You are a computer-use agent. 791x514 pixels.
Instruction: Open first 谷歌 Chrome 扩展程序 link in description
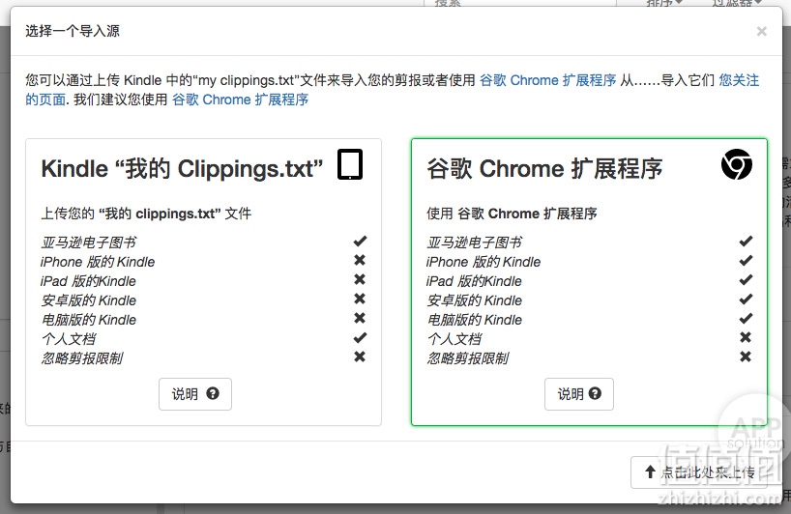click(548, 80)
